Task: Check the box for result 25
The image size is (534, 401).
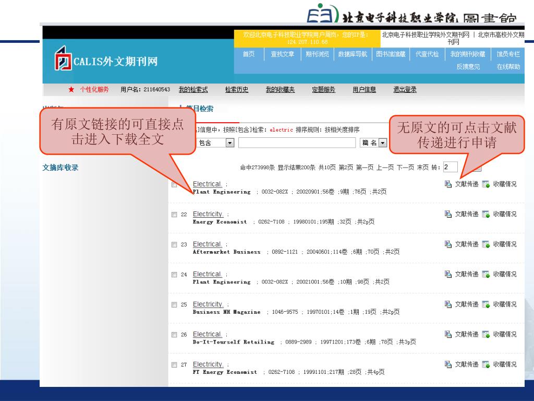Action: click(174, 304)
